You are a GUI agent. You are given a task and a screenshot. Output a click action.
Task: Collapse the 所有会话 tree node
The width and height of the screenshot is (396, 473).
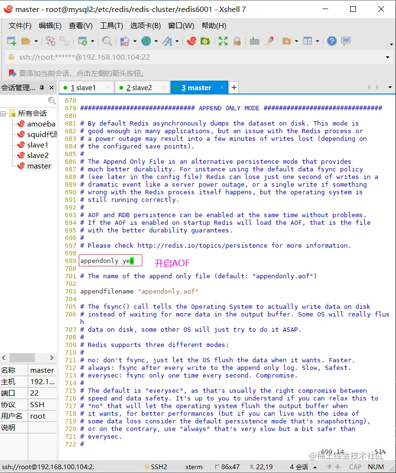[x=3, y=114]
